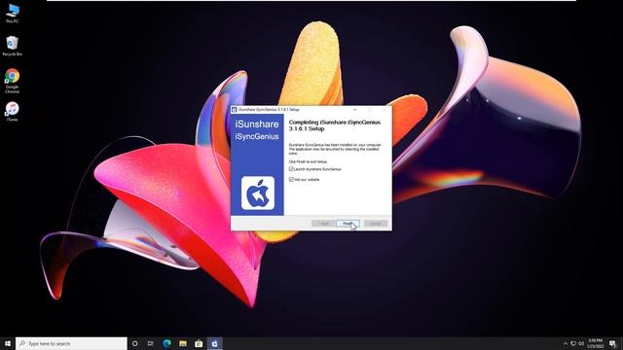Close the setup dialog window
623x350 pixels.
pyautogui.click(x=385, y=109)
